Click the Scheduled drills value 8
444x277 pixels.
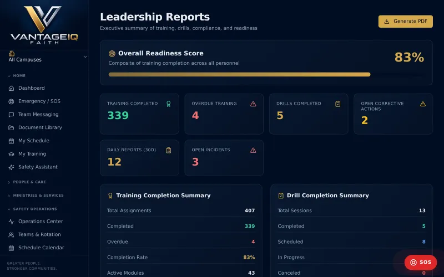click(424, 242)
